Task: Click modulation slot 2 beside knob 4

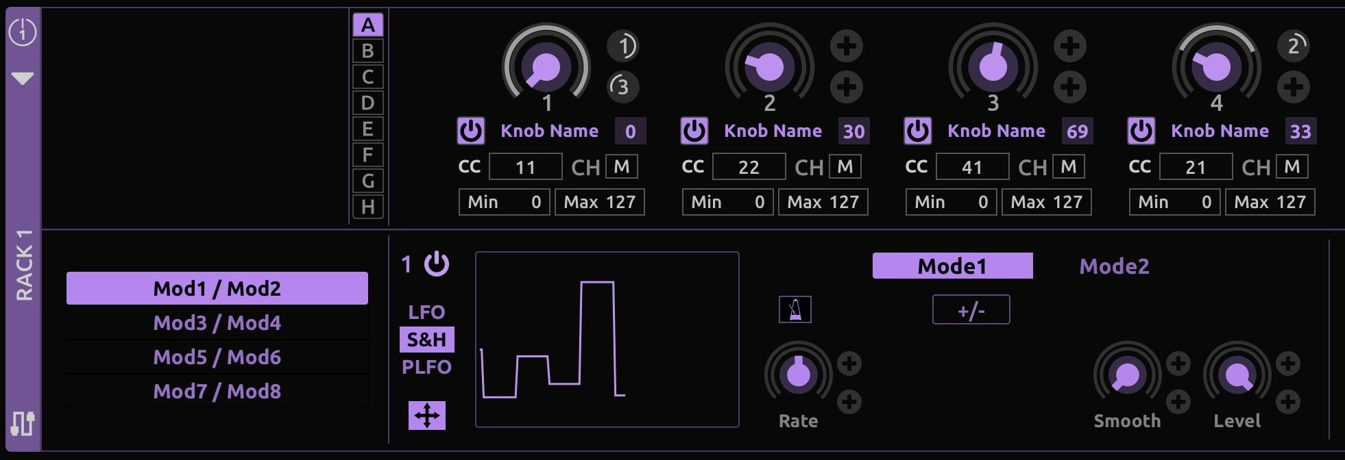Action: tap(1293, 46)
